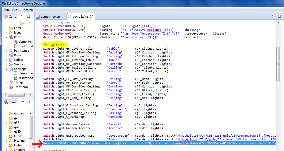The width and height of the screenshot is (284, 151).
Task: Click the HCSR group folder icon
Action: pos(11,136)
